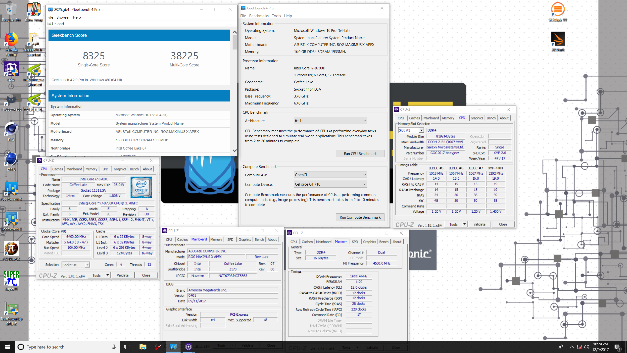The image size is (627, 353).
Task: Click Close button in CPU-Z CPU window
Action: coord(146,275)
